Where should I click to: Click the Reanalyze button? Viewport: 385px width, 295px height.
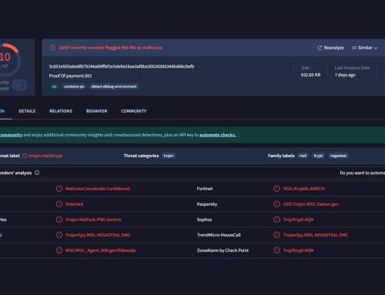pos(330,48)
